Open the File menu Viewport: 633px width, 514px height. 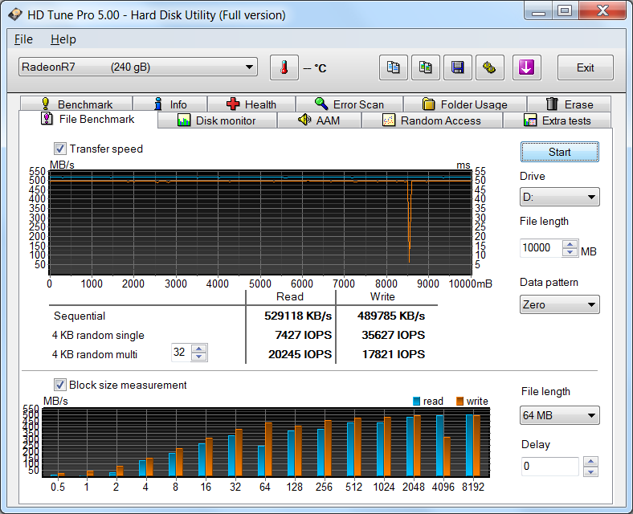(x=23, y=39)
